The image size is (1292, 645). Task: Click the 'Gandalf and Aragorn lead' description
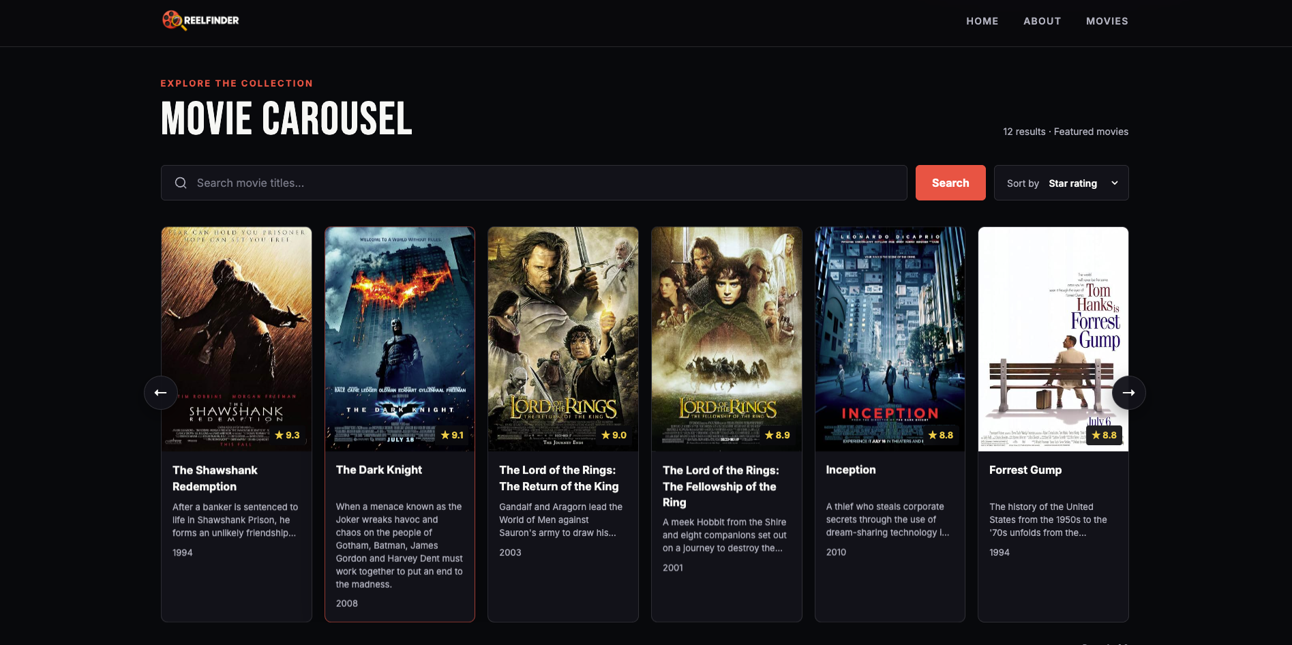pyautogui.click(x=560, y=520)
